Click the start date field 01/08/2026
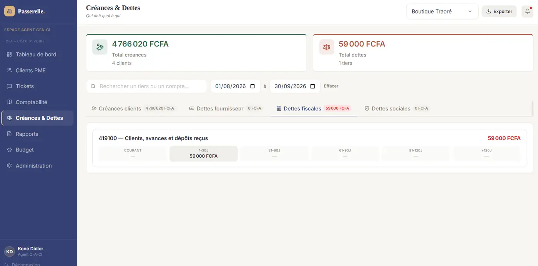Viewport: 538px width, 266px height. point(235,86)
